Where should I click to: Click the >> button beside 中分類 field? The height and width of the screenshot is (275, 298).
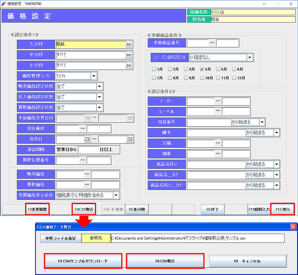(129, 55)
